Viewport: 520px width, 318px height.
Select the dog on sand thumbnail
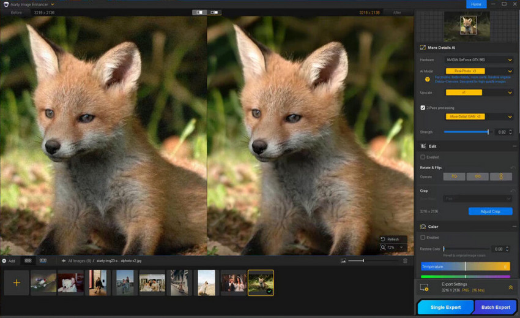(206, 283)
